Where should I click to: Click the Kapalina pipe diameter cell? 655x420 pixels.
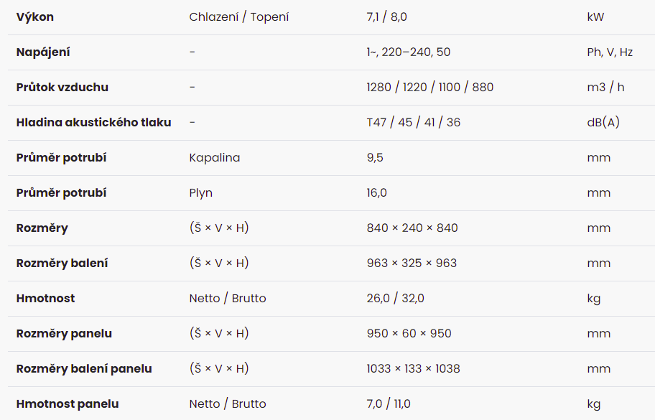click(x=215, y=158)
